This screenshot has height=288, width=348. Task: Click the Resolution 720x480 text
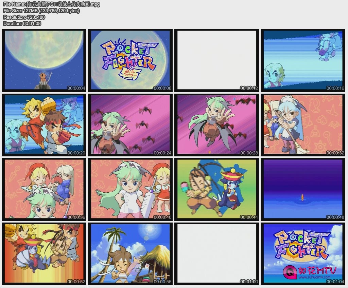[x=24, y=17]
